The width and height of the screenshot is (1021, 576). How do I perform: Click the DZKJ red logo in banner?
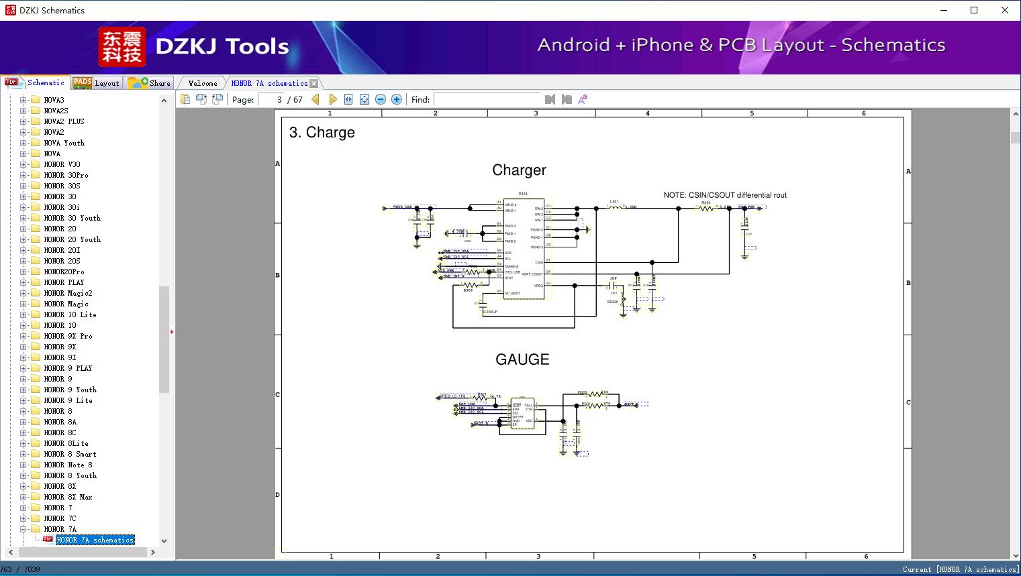coord(122,47)
